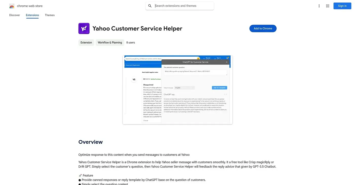355x185 pixels.
Task: Go to the Discover tab
Action: coord(14,15)
